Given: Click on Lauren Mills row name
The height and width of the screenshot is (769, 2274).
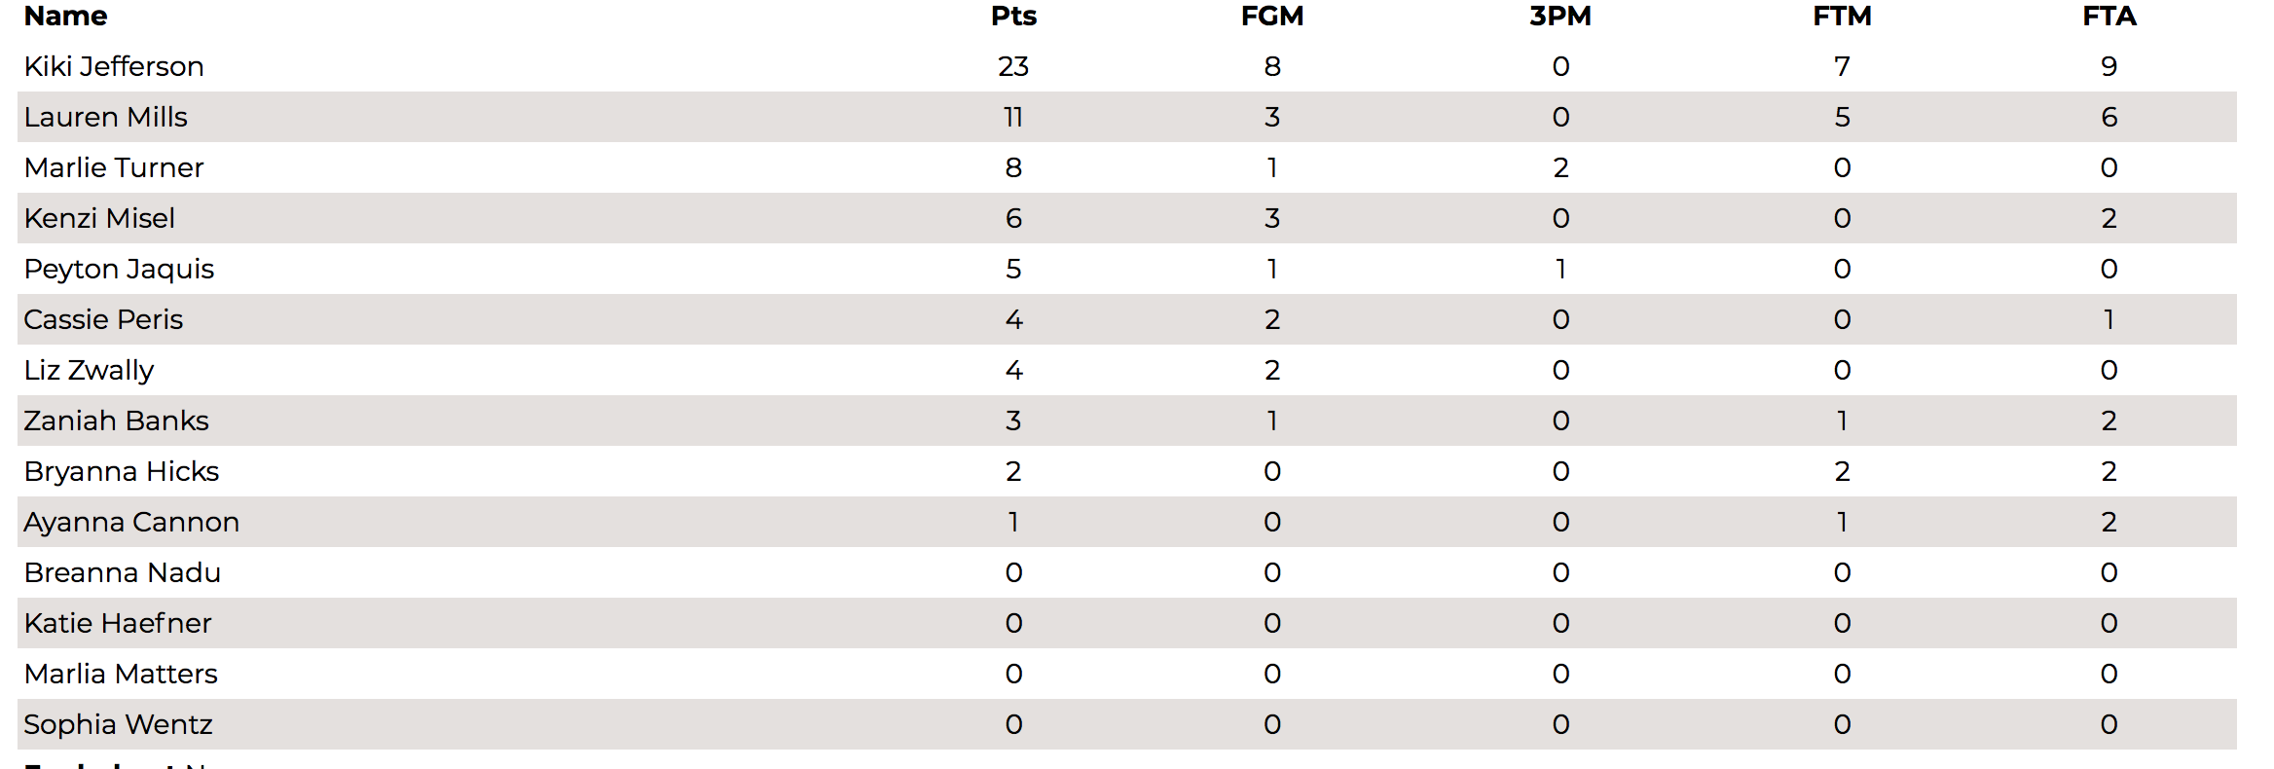Looking at the screenshot, I should pyautogui.click(x=105, y=117).
